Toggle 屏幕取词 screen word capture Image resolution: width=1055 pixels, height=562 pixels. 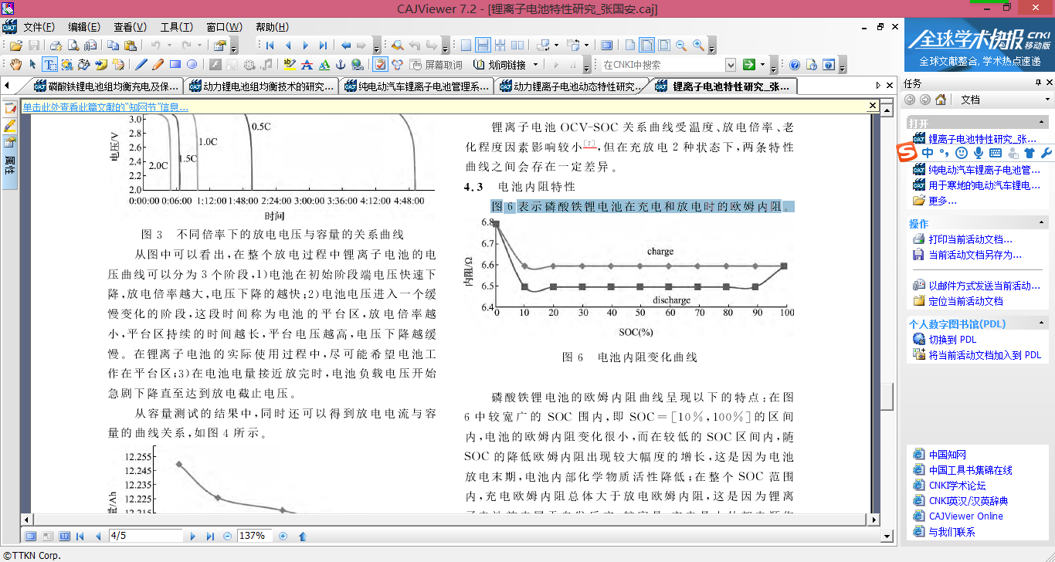click(x=436, y=65)
